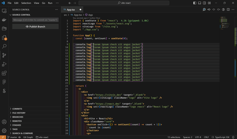
Task: Go back with the left arrow
Action: [x=70, y=3]
